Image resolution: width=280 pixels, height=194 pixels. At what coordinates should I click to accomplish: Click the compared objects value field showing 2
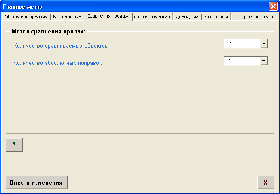(242, 44)
